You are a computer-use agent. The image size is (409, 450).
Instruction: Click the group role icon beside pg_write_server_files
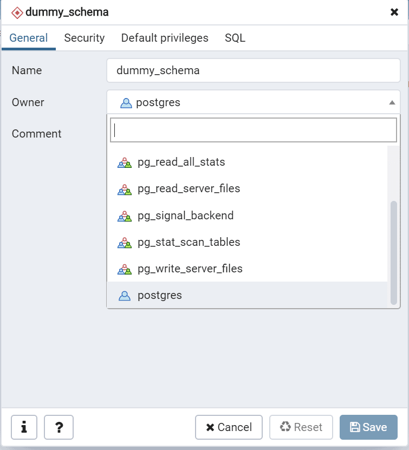click(x=125, y=269)
